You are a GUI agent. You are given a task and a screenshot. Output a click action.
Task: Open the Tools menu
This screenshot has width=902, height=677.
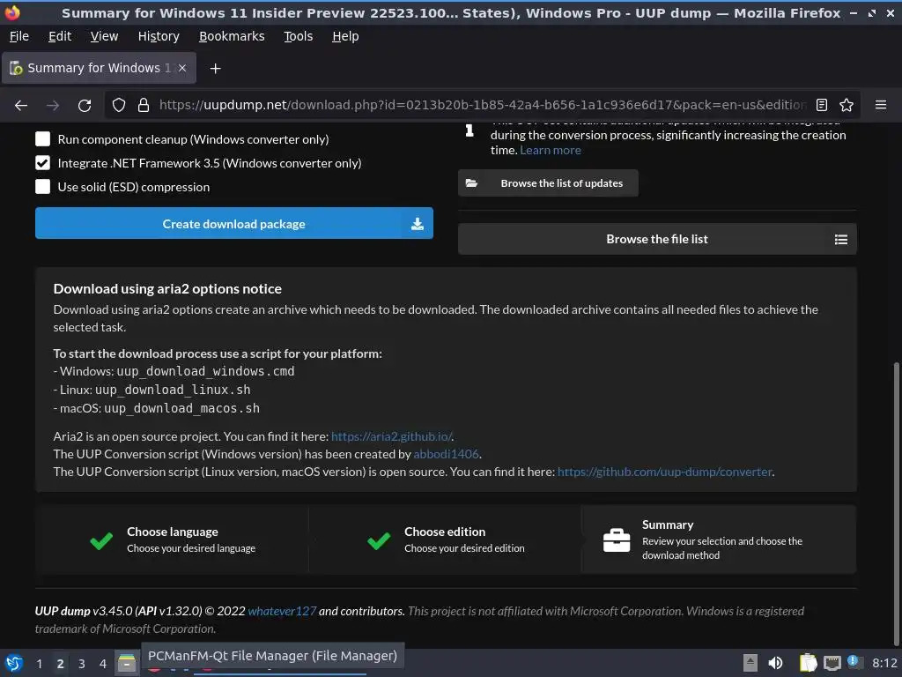(298, 36)
